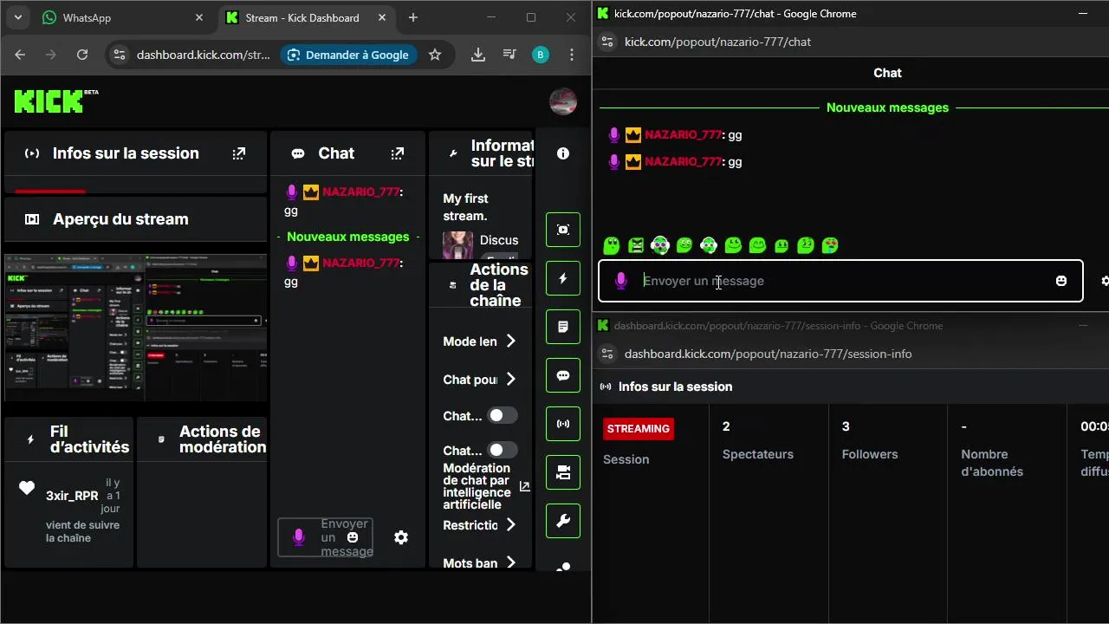Open AI chat moderation external link icon
The height and width of the screenshot is (624, 1109).
point(524,487)
